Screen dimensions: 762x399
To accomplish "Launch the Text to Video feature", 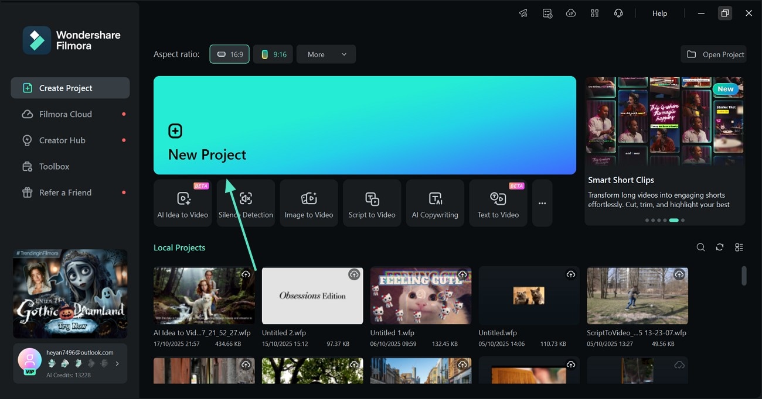I will 498,202.
